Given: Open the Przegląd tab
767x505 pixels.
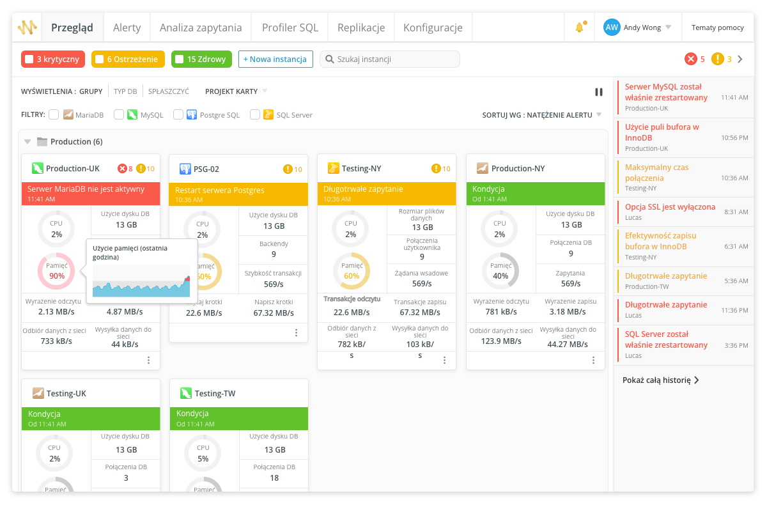Looking at the screenshot, I should click(x=72, y=27).
